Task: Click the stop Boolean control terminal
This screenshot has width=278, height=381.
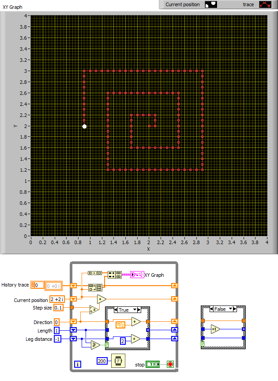Action: point(153,364)
